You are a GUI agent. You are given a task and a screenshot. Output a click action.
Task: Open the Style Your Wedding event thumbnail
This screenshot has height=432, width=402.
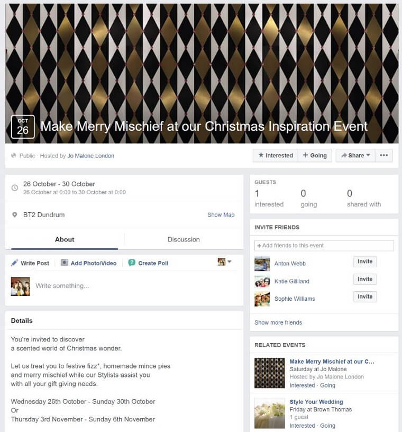[x=270, y=413]
